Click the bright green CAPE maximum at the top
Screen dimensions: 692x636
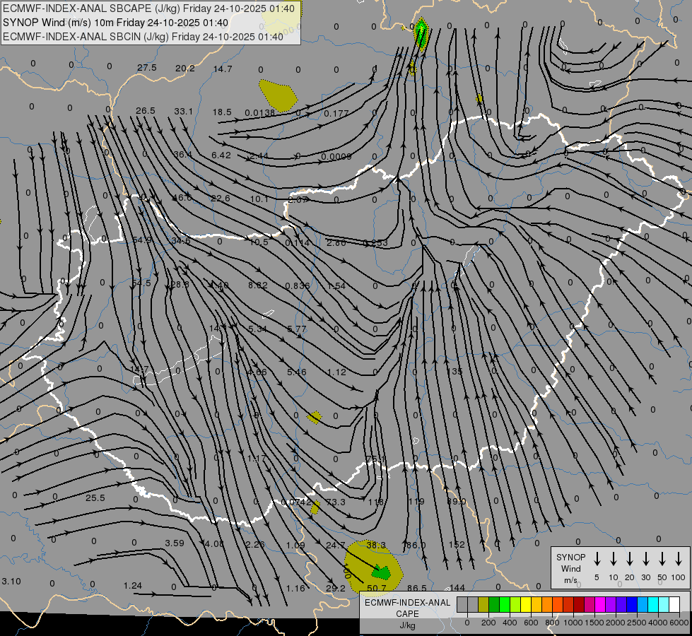(421, 33)
